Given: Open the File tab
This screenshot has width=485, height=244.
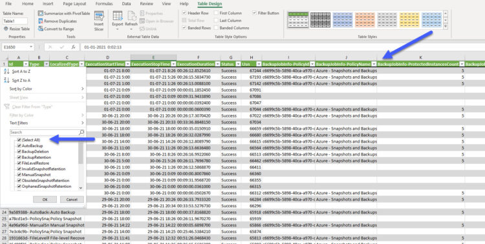Looking at the screenshot, I should pyautogui.click(x=8, y=4).
